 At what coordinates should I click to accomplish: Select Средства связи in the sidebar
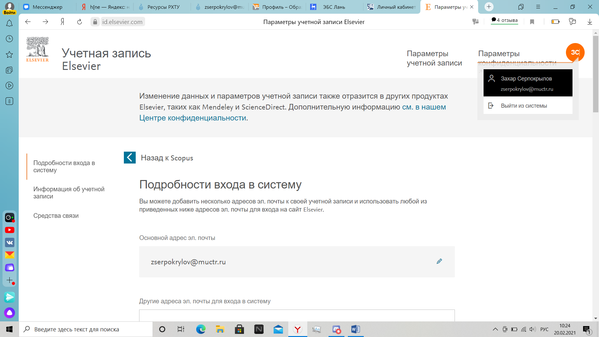(x=56, y=216)
